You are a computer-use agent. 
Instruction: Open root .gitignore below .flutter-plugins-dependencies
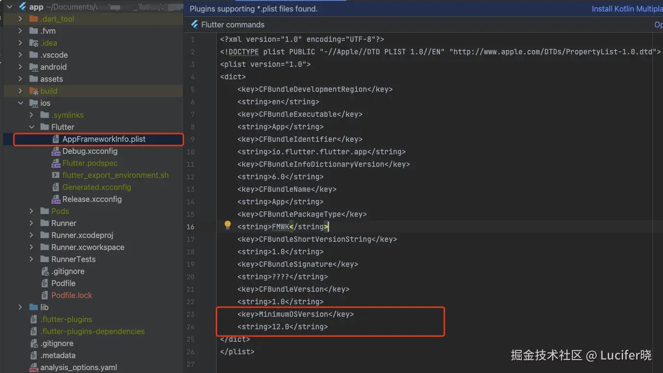(57, 343)
